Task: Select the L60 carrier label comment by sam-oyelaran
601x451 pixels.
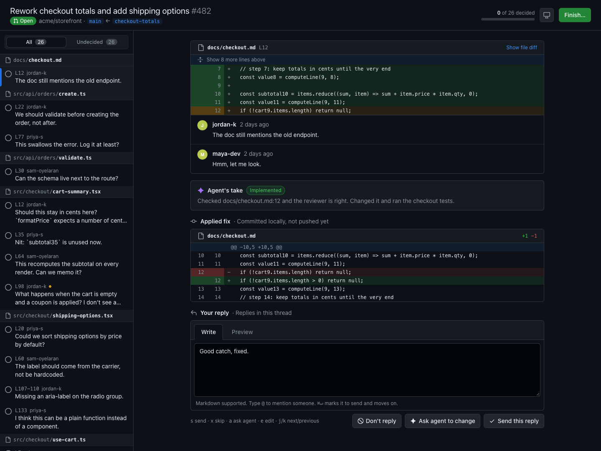Action: (x=67, y=367)
